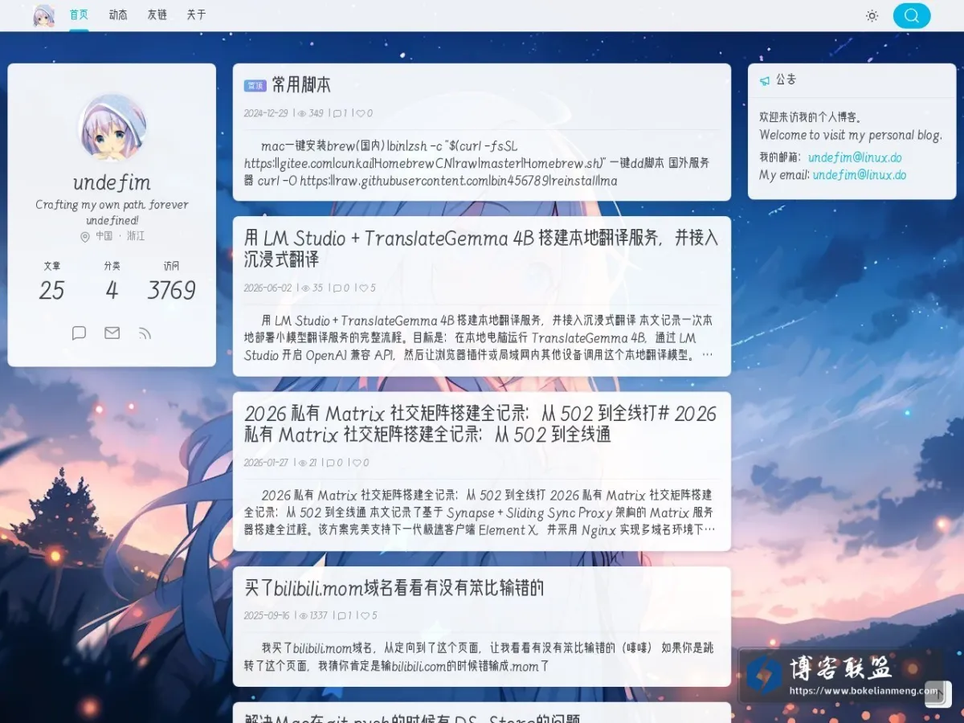The height and width of the screenshot is (723, 964).
Task: Click the comments icon on bilibili.mom post
Action: coord(341,615)
